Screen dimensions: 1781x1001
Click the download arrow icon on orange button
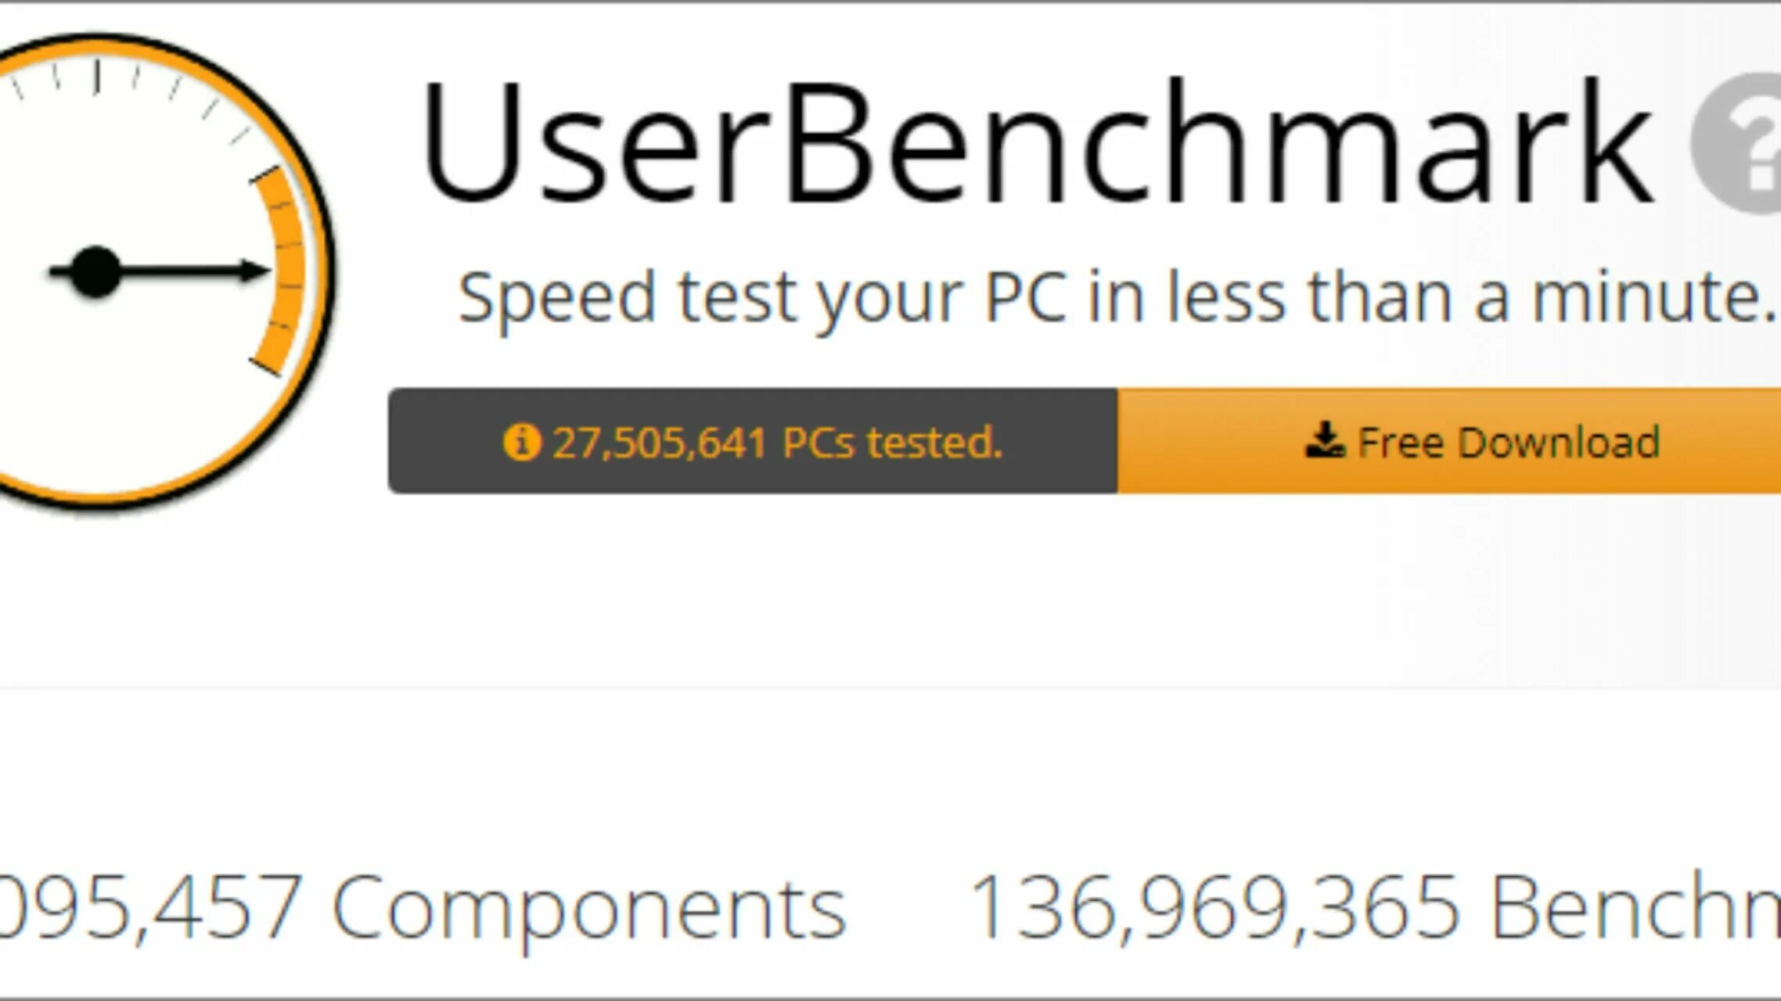1324,440
